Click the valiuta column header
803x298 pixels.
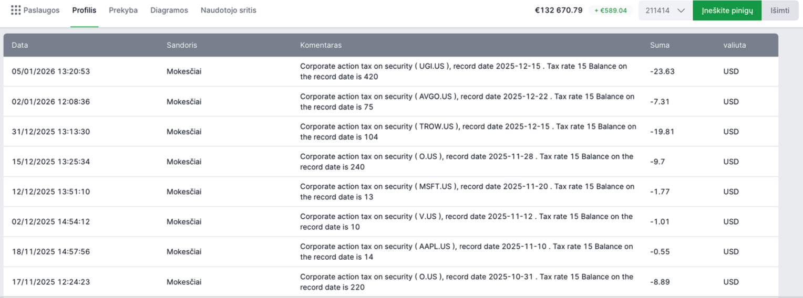tap(734, 45)
